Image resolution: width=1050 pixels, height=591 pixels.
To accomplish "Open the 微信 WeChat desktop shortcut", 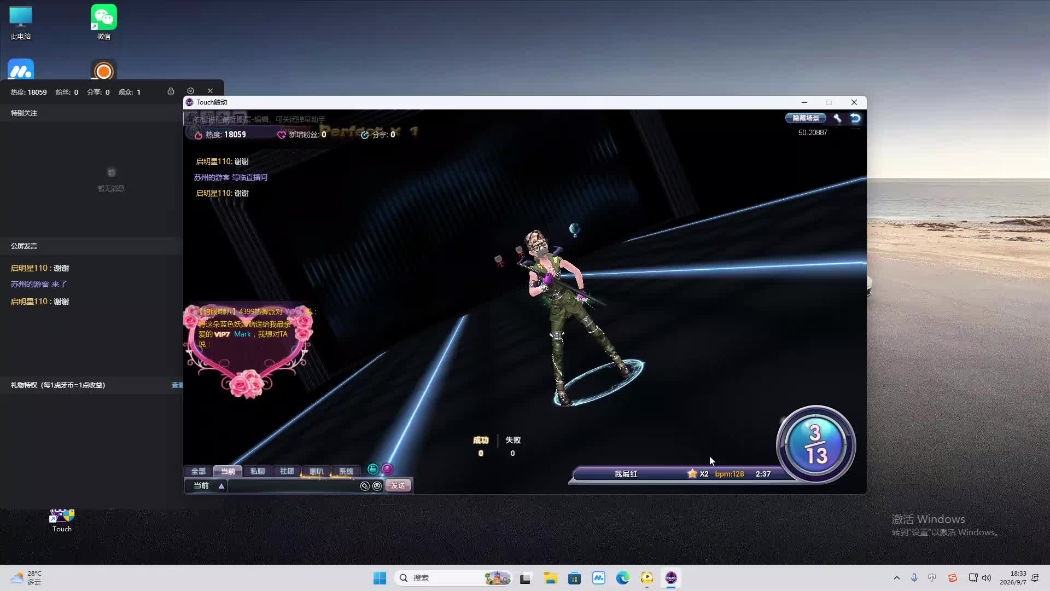I will point(104,23).
